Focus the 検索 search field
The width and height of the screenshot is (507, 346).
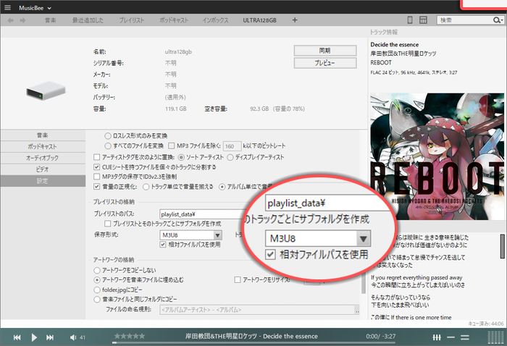click(x=465, y=20)
